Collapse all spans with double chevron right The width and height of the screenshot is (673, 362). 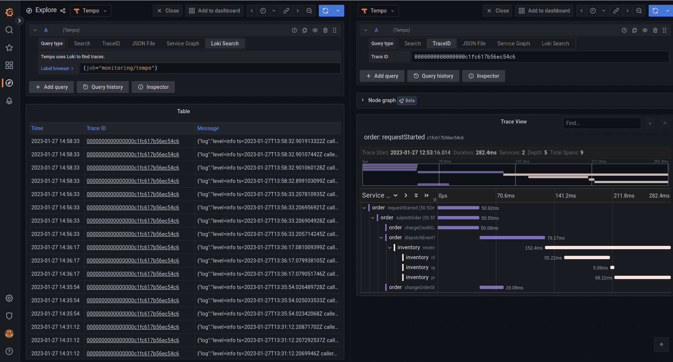(427, 195)
